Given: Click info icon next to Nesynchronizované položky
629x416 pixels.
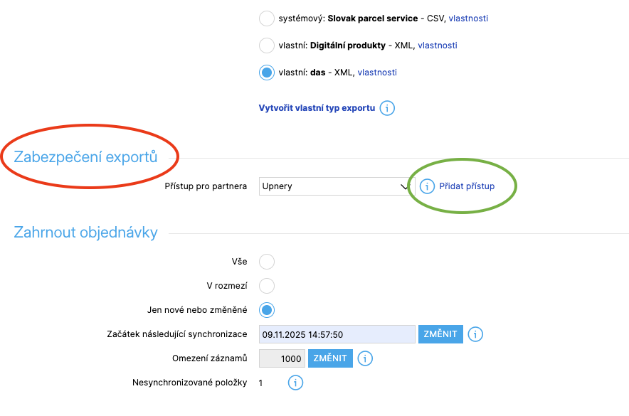Looking at the screenshot, I should pos(295,383).
